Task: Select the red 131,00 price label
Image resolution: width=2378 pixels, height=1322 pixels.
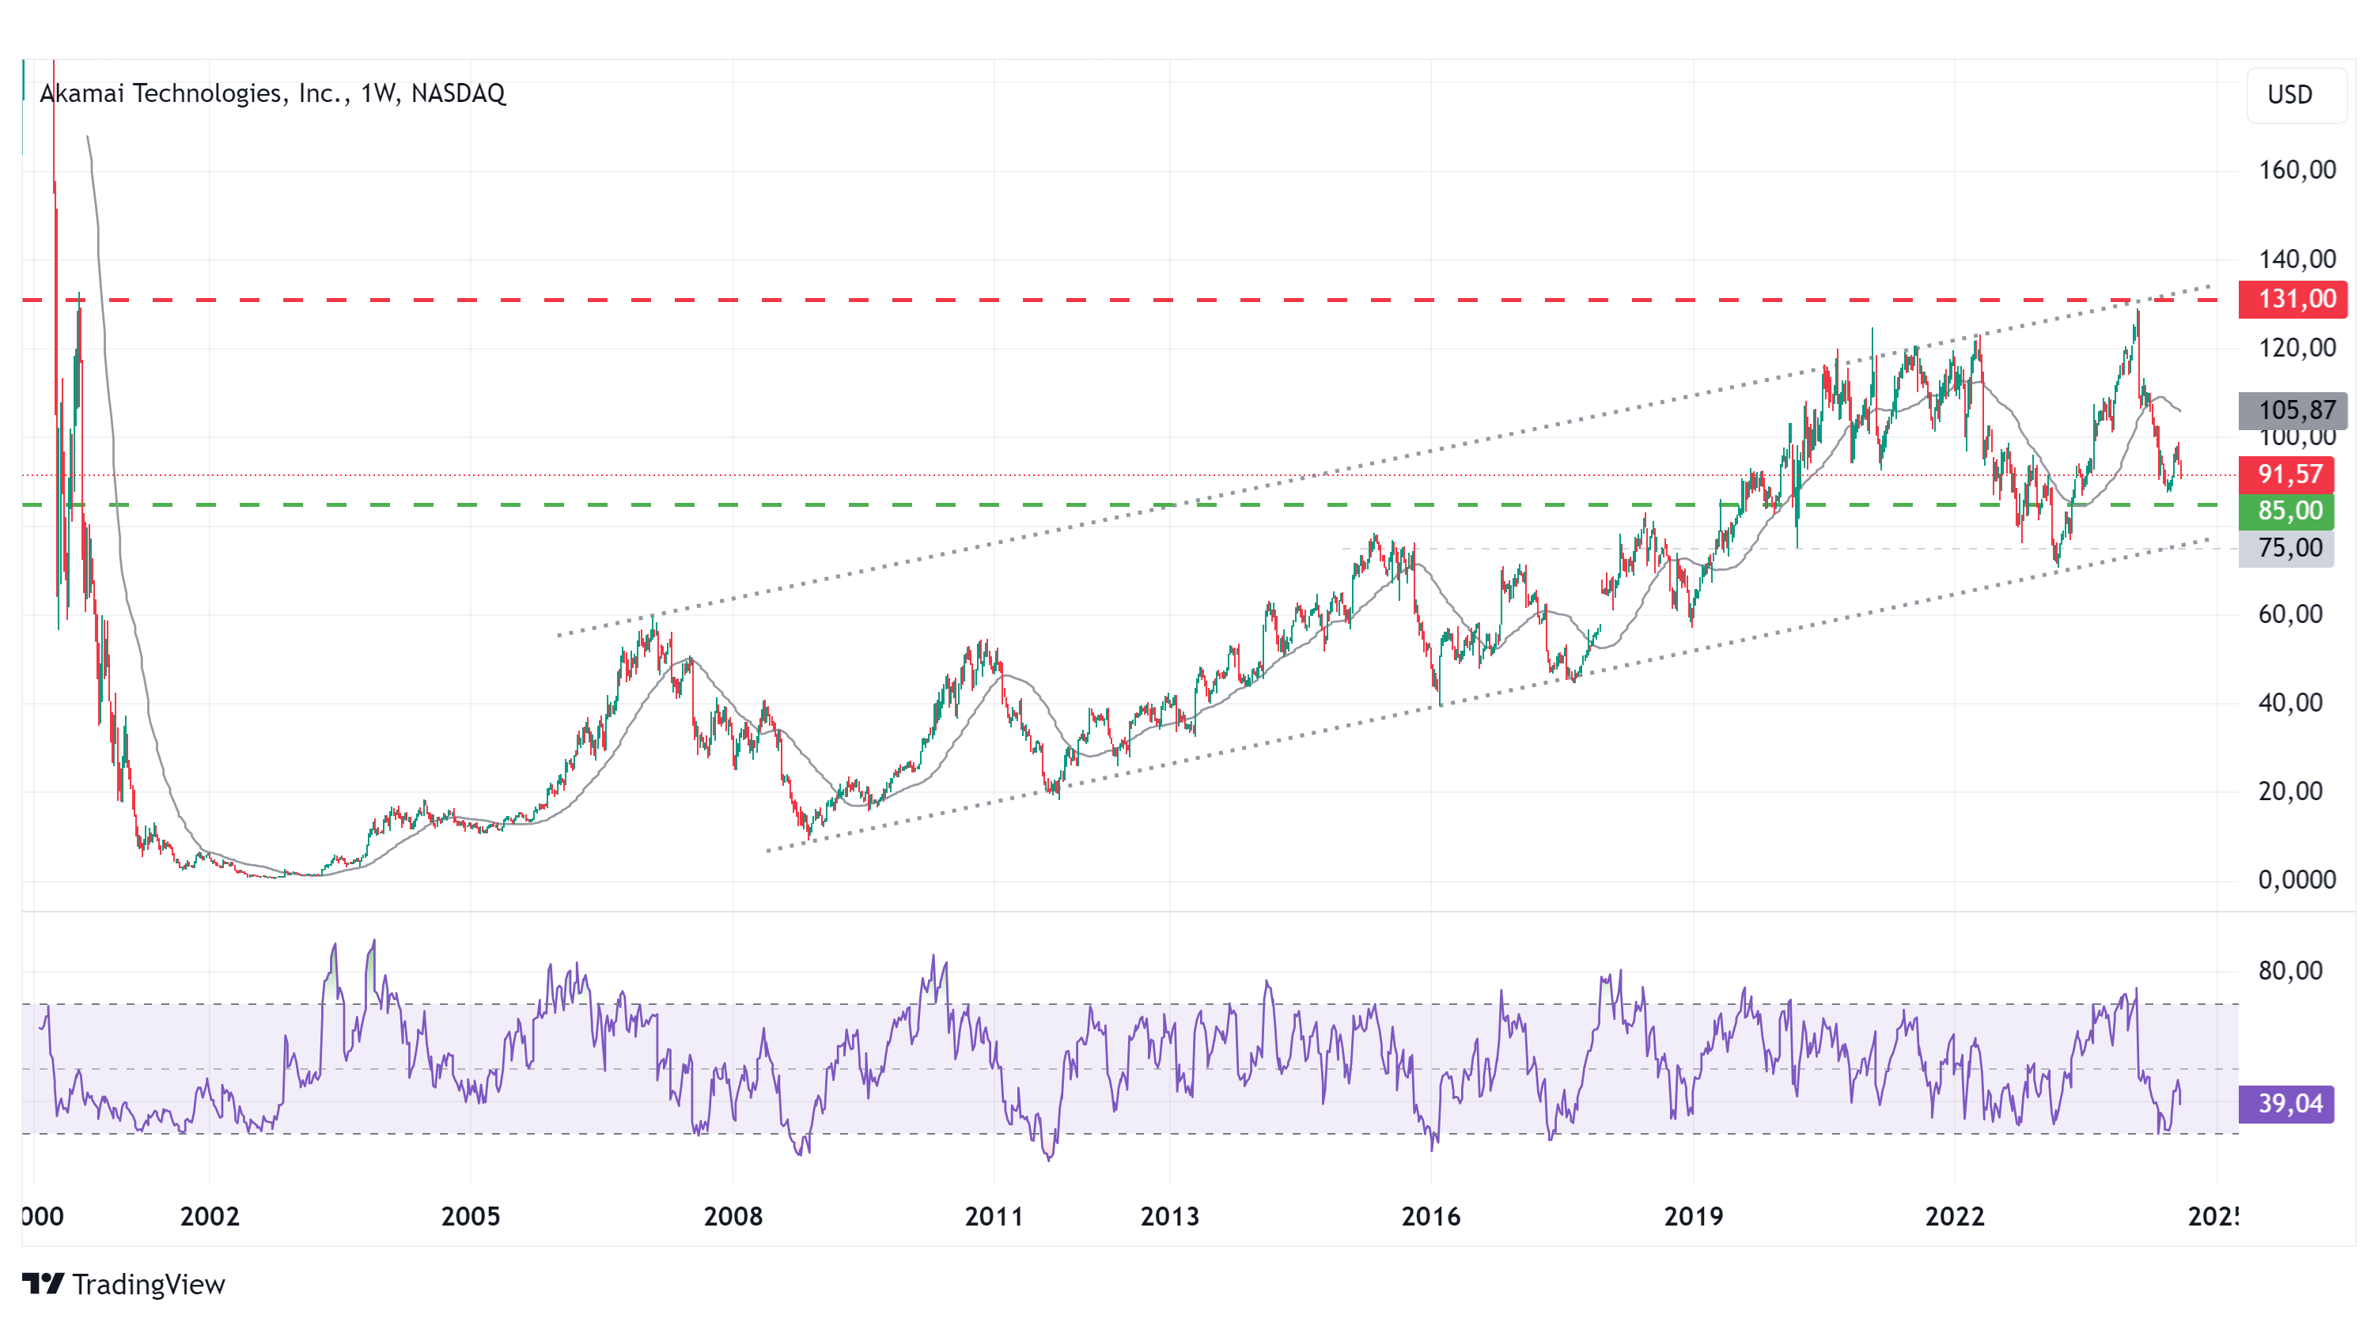Action: pos(2293,299)
